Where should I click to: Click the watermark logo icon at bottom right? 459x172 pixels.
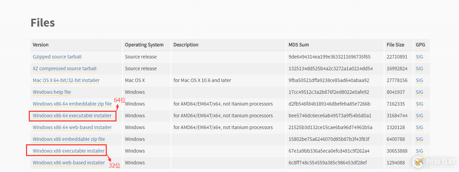(418, 162)
